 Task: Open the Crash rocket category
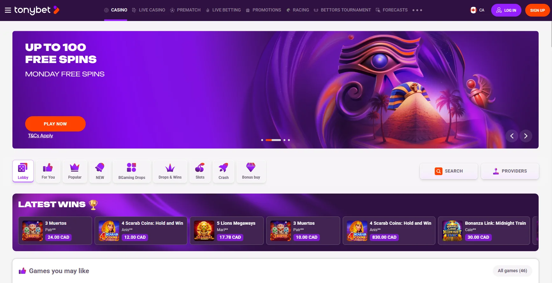click(x=224, y=171)
